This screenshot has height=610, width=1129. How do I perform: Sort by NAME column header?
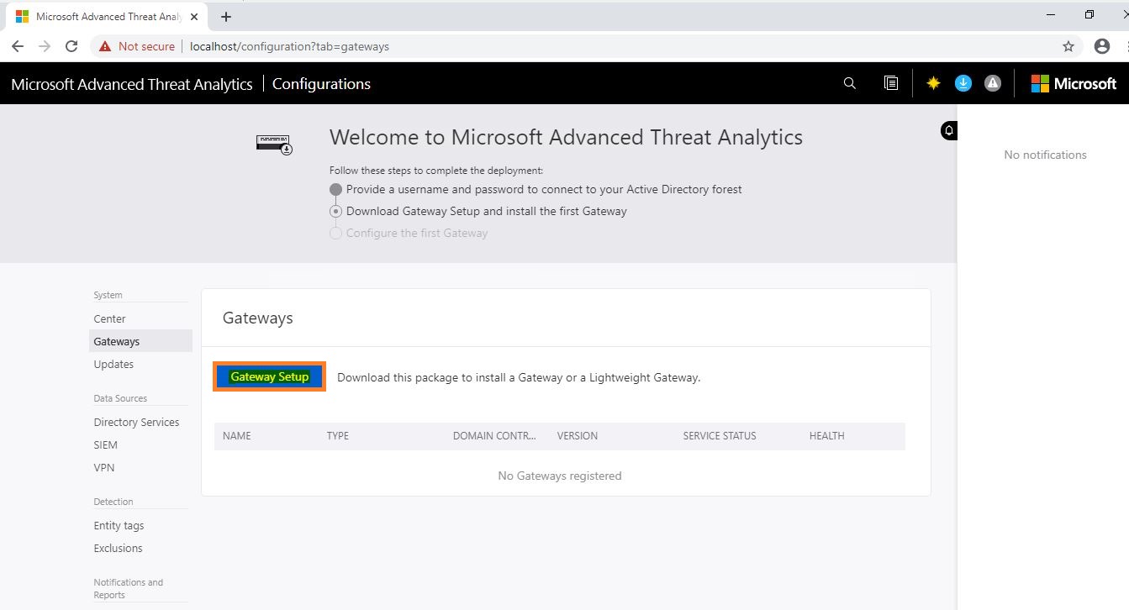tap(237, 436)
